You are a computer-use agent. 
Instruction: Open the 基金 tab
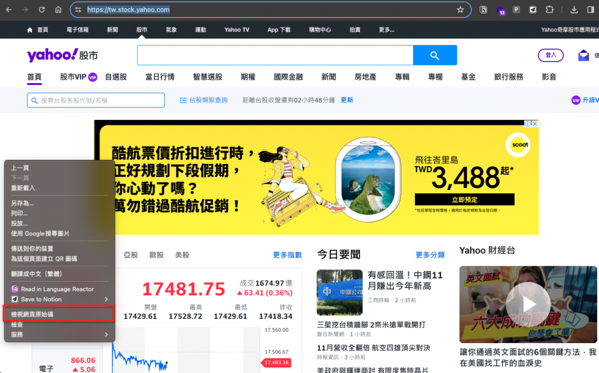(469, 77)
